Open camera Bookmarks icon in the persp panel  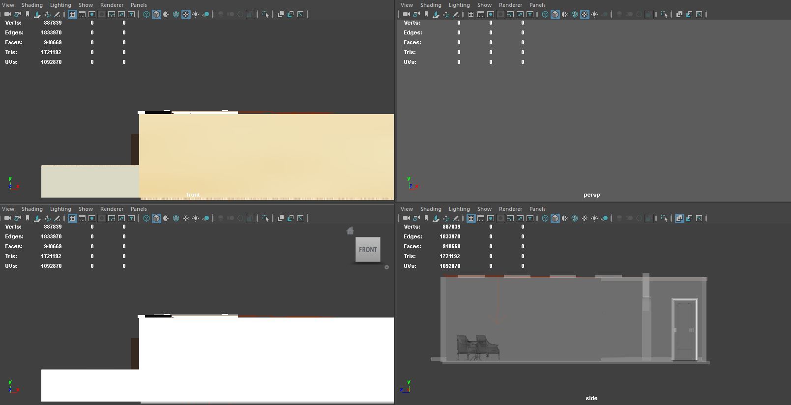[426, 14]
